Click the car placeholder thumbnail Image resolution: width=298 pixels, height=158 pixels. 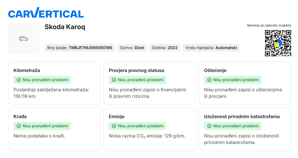coord(24,39)
